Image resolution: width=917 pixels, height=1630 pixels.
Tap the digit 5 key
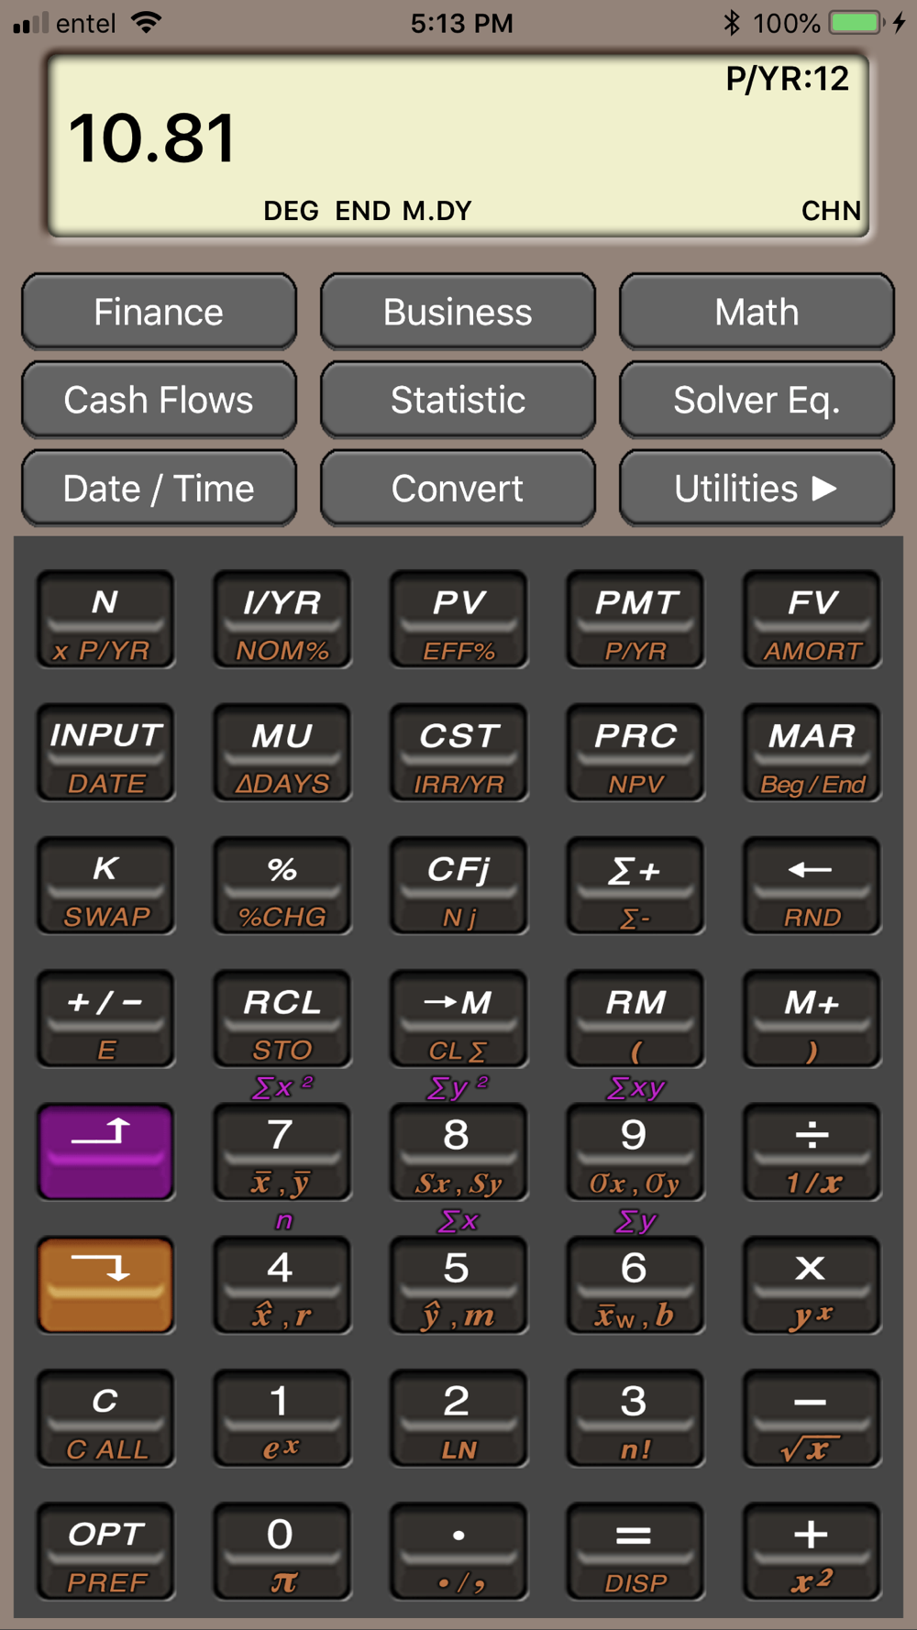[x=458, y=1284]
